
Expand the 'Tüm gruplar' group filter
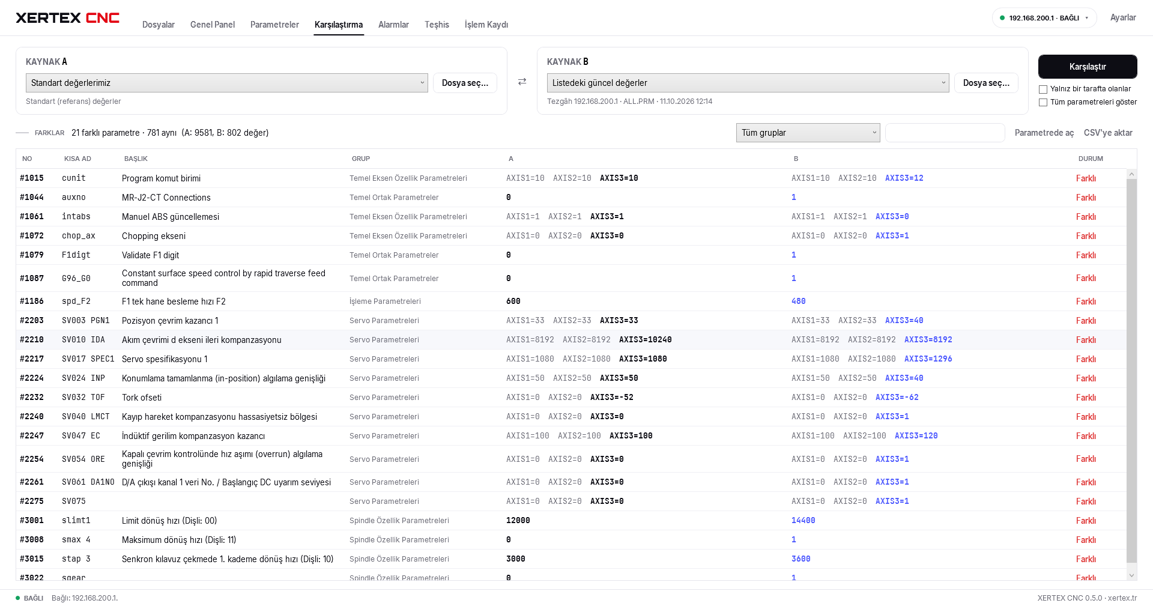point(808,133)
